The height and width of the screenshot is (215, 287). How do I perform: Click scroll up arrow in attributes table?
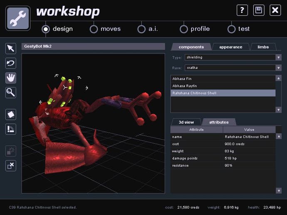(x=279, y=136)
